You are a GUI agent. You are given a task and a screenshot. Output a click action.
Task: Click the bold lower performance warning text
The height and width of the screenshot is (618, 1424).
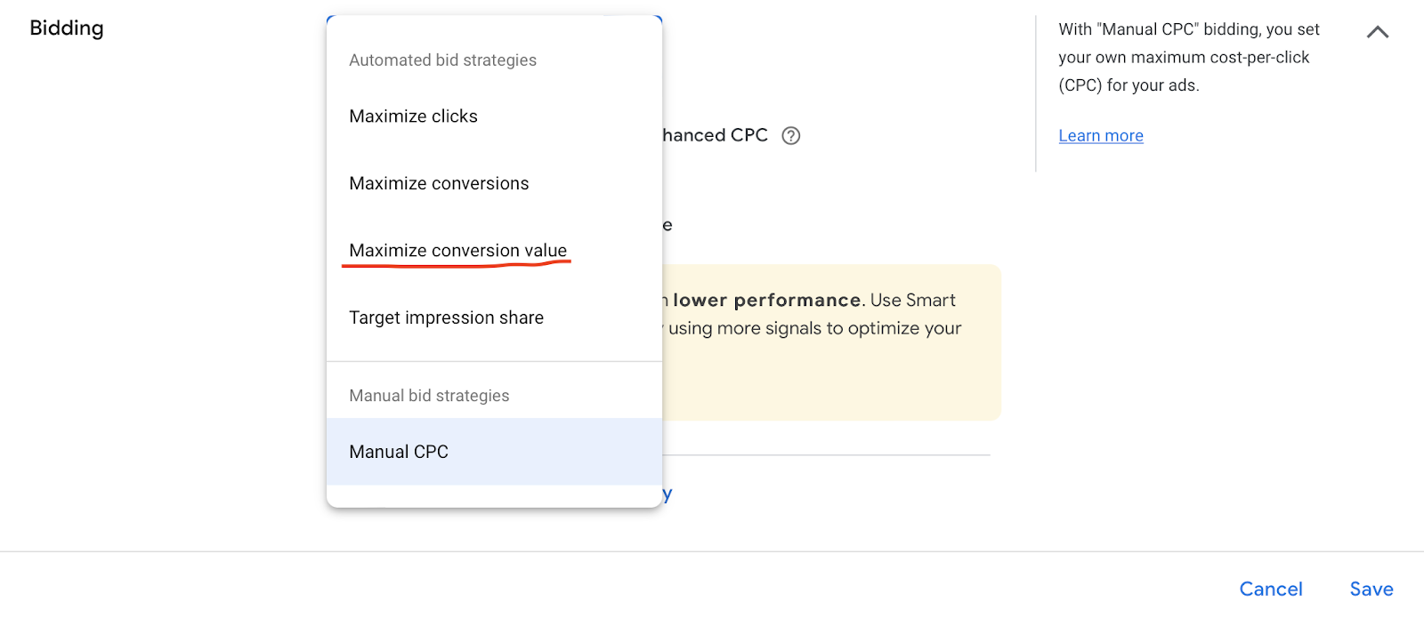click(x=767, y=301)
